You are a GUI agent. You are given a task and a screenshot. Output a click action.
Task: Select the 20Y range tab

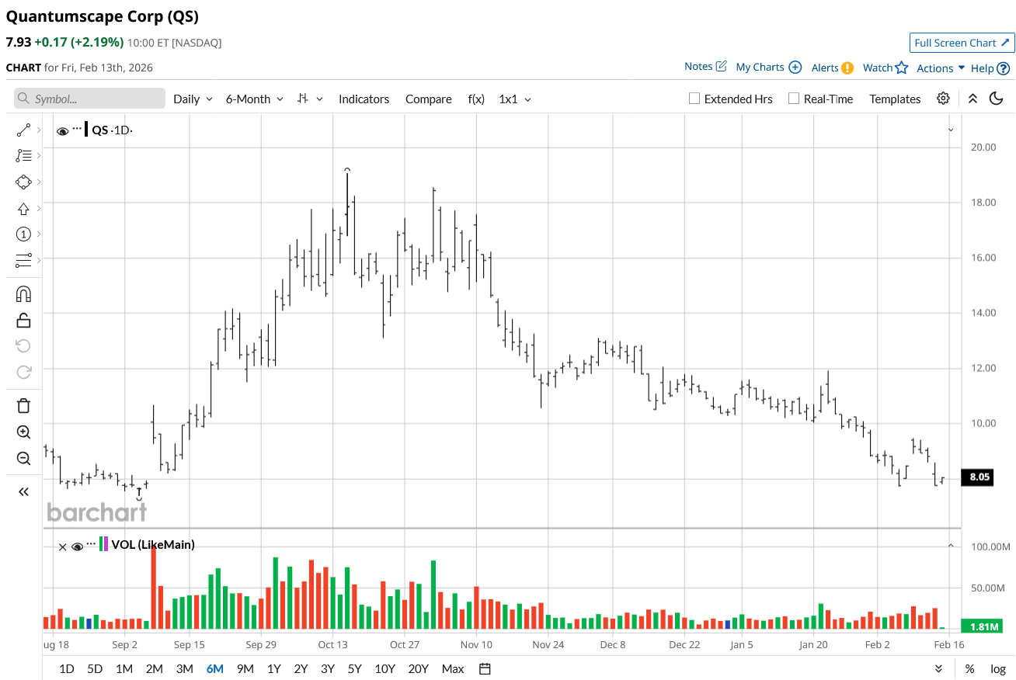tap(418, 668)
